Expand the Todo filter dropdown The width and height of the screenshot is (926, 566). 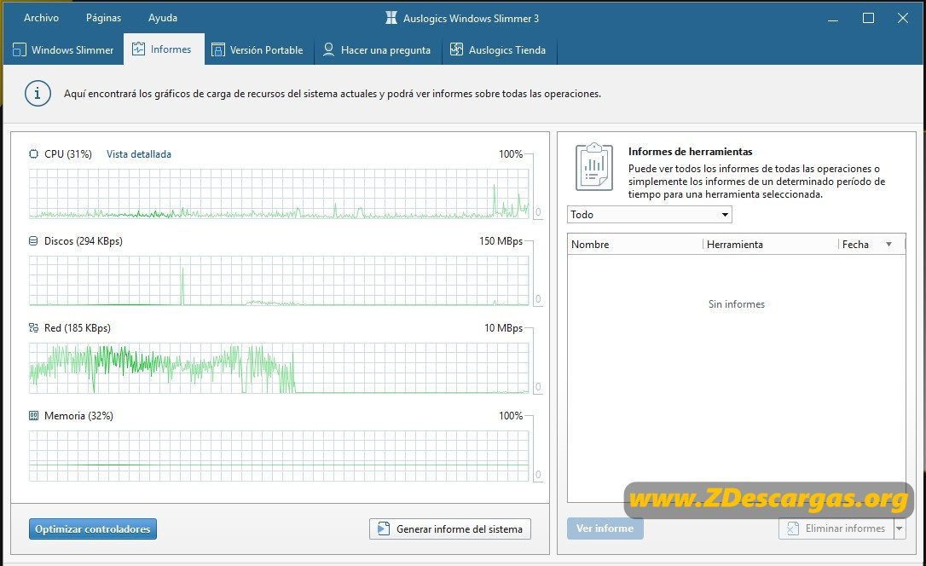[650, 214]
